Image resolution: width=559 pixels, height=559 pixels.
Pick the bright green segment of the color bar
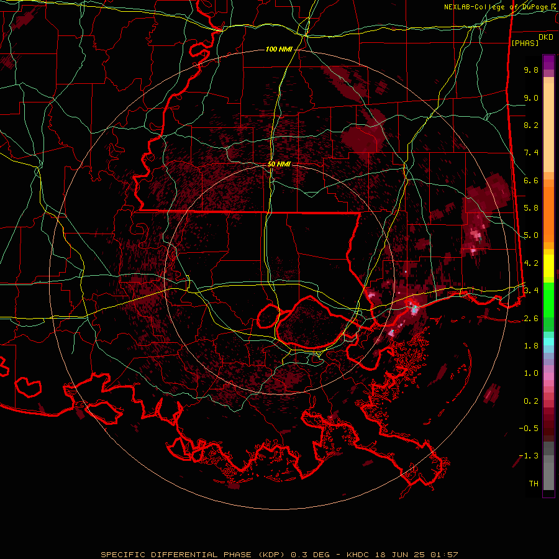coord(548,299)
